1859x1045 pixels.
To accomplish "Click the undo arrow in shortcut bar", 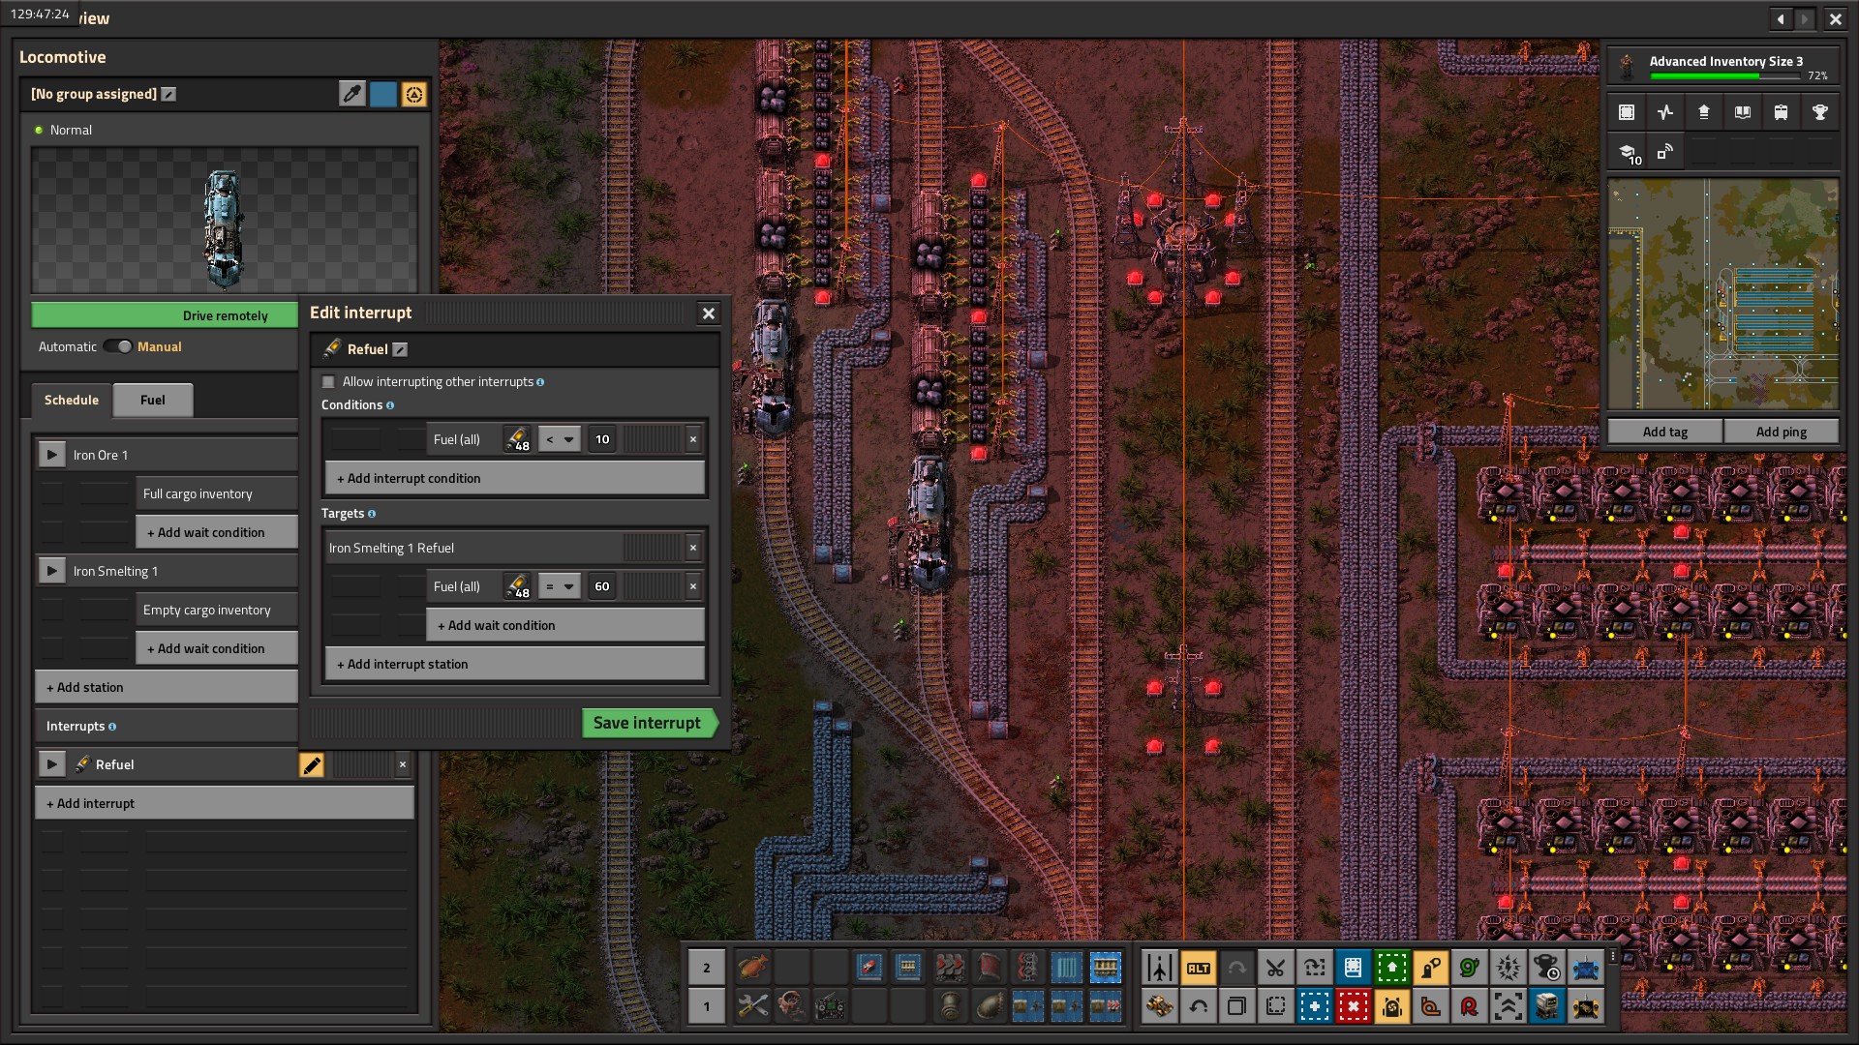I will pyautogui.click(x=1199, y=1006).
